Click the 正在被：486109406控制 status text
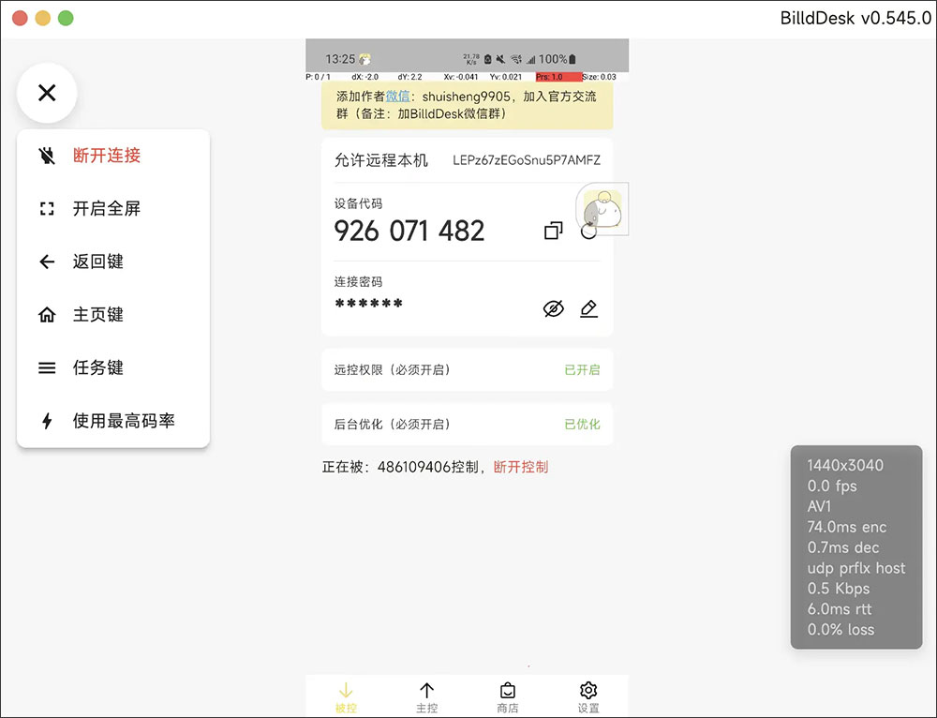937x718 pixels. [403, 467]
